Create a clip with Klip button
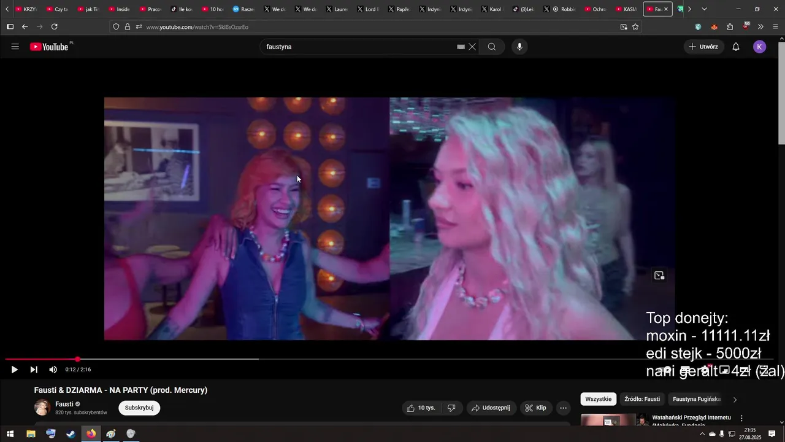This screenshot has width=785, height=442. (x=535, y=408)
